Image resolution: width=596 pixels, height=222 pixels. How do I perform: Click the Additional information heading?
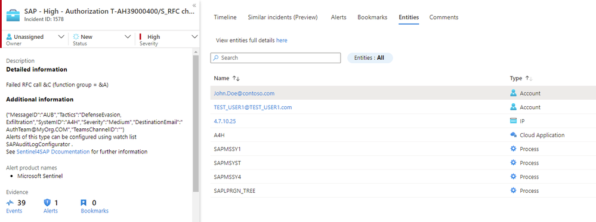pyautogui.click(x=40, y=100)
